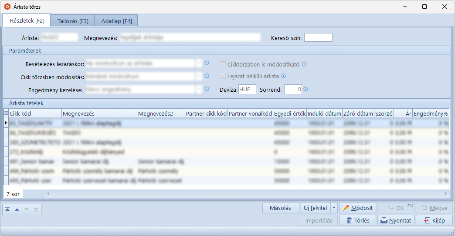Click info icon next to Bevételezés lezáráskor

click(x=207, y=63)
